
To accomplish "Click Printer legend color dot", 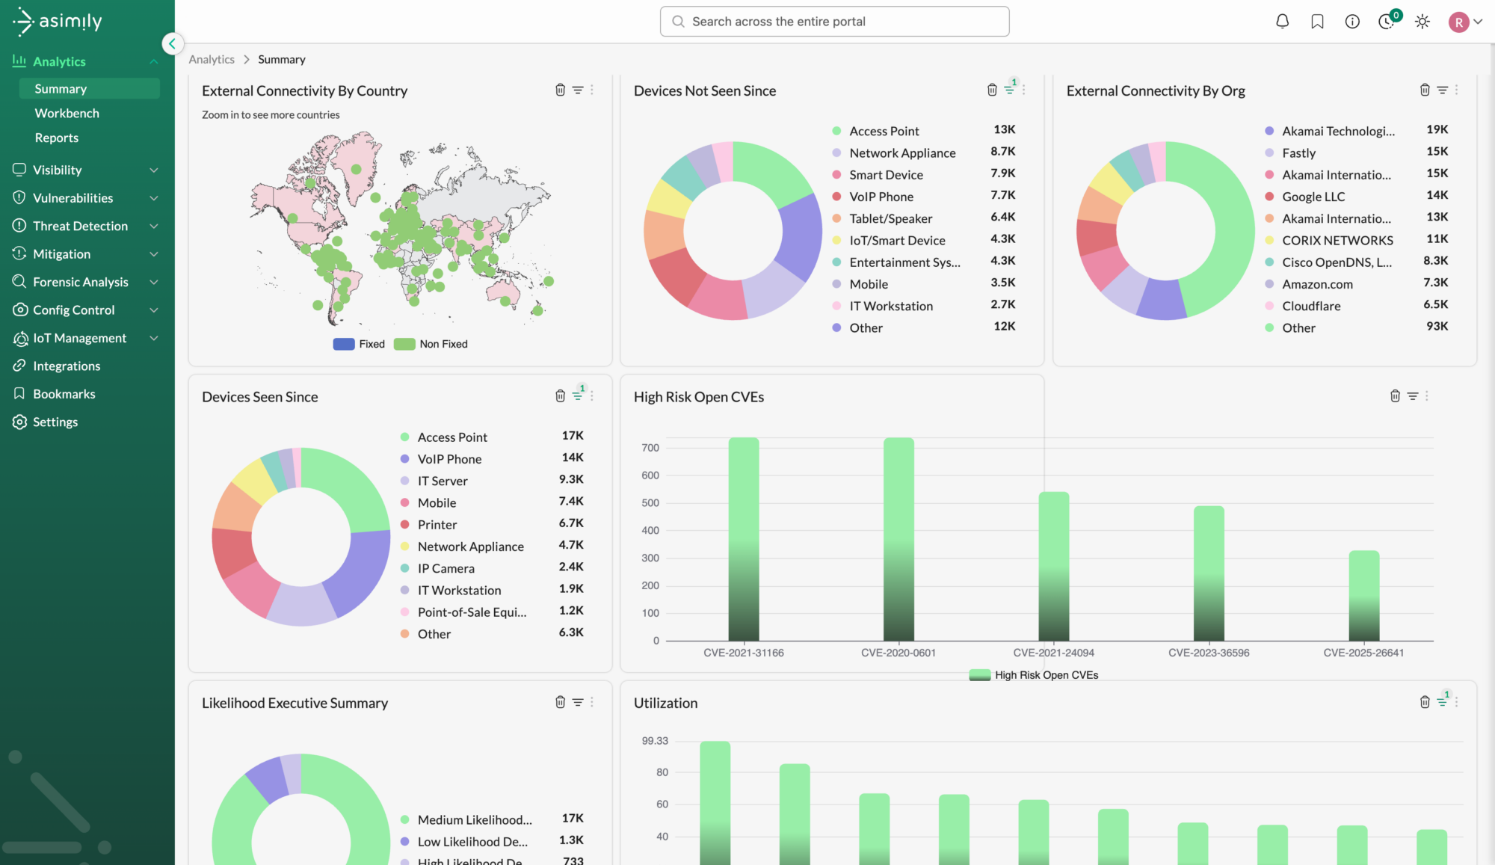I will (x=404, y=524).
